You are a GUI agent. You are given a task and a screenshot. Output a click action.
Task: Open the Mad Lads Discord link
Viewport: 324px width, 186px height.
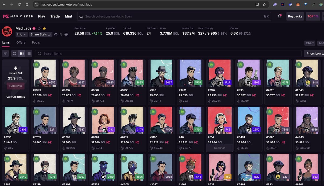click(x=56, y=34)
